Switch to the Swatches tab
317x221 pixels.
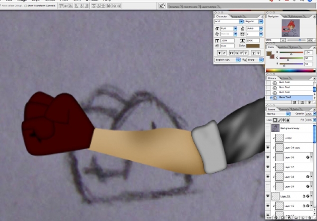click(x=283, y=47)
